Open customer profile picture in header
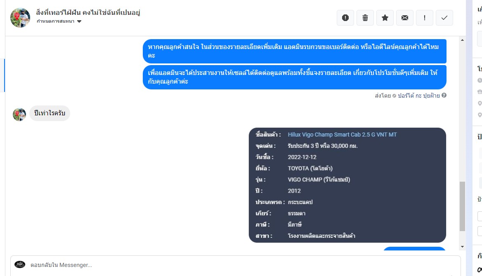 coord(20,18)
